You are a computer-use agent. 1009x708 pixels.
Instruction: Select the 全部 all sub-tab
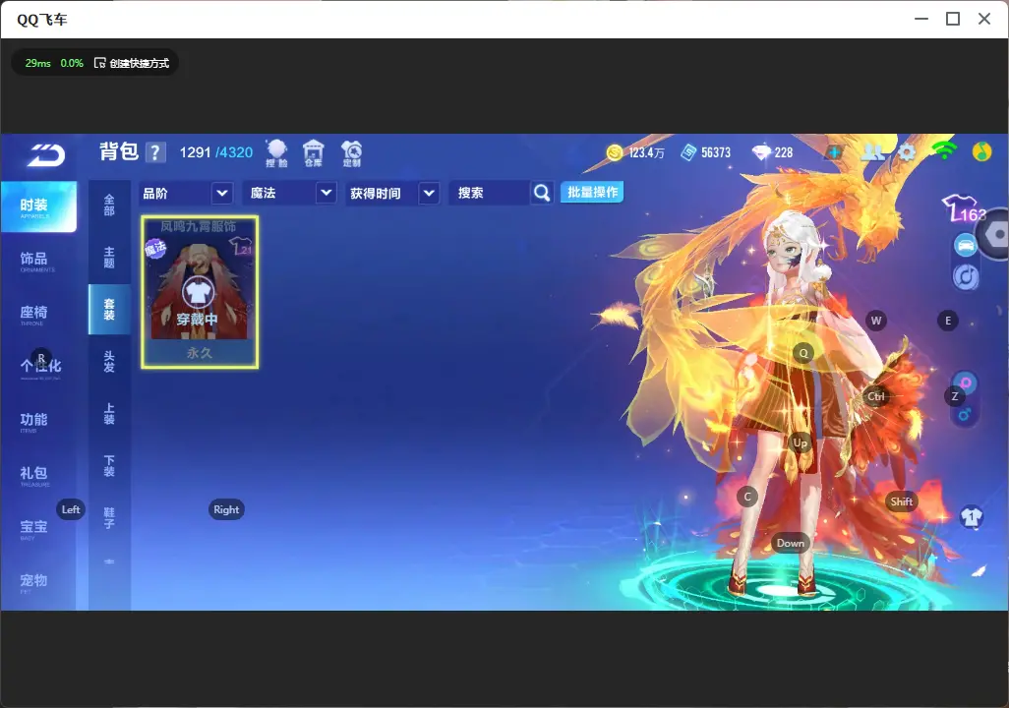click(x=109, y=206)
